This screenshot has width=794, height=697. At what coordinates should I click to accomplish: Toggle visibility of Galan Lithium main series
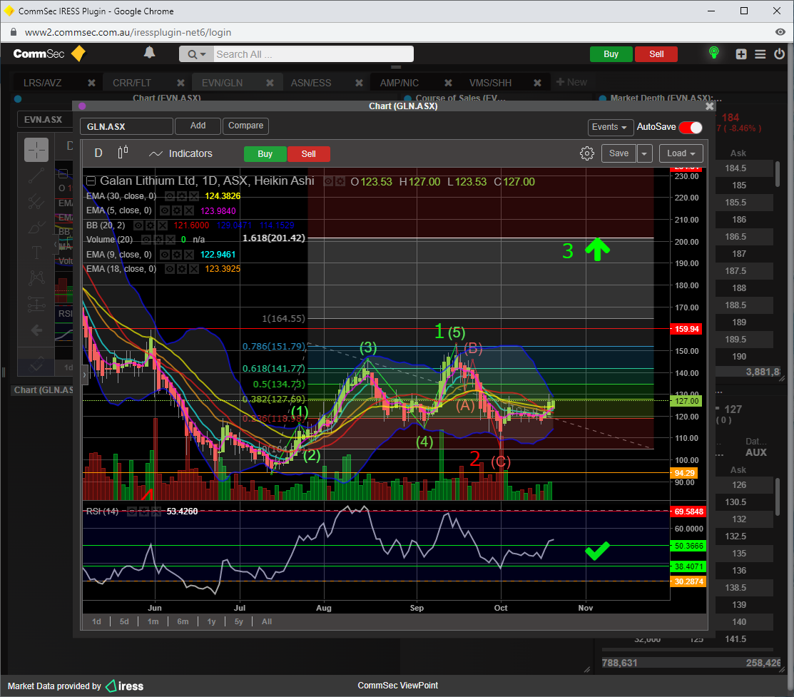[329, 181]
